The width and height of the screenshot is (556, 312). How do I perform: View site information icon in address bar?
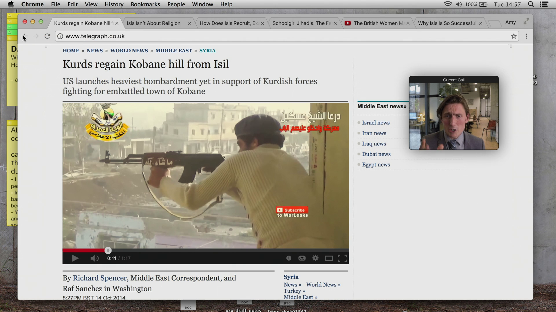(x=60, y=36)
